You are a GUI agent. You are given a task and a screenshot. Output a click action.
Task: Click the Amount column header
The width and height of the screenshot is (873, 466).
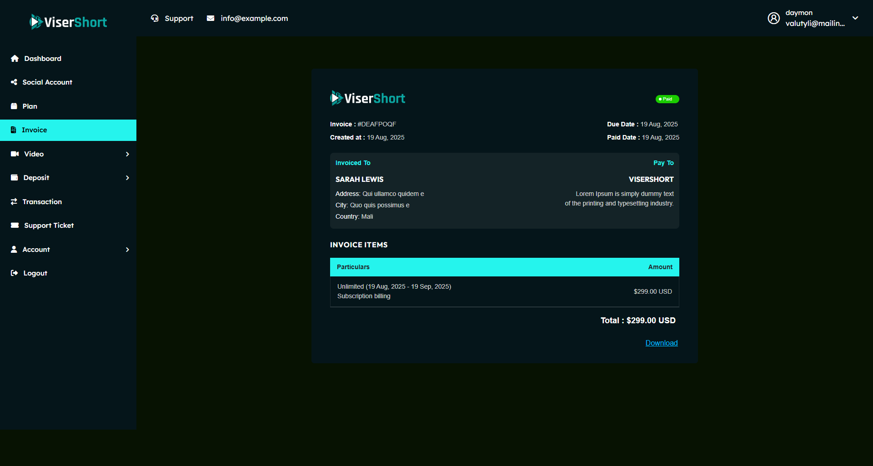(660, 267)
